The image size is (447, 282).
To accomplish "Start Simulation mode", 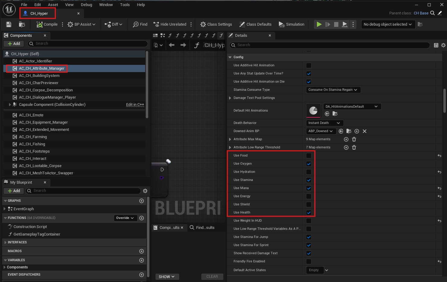I will [292, 24].
